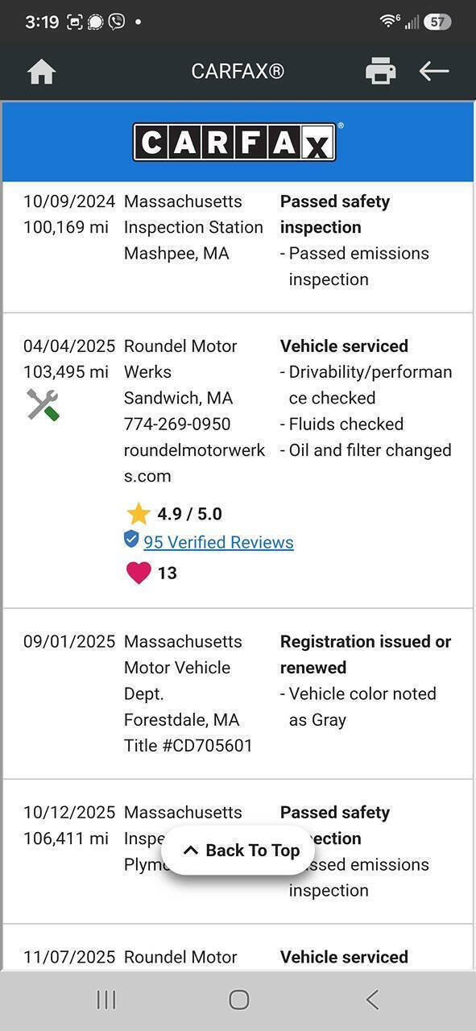Tap the 4.9 / 5.0 rating text

click(189, 514)
